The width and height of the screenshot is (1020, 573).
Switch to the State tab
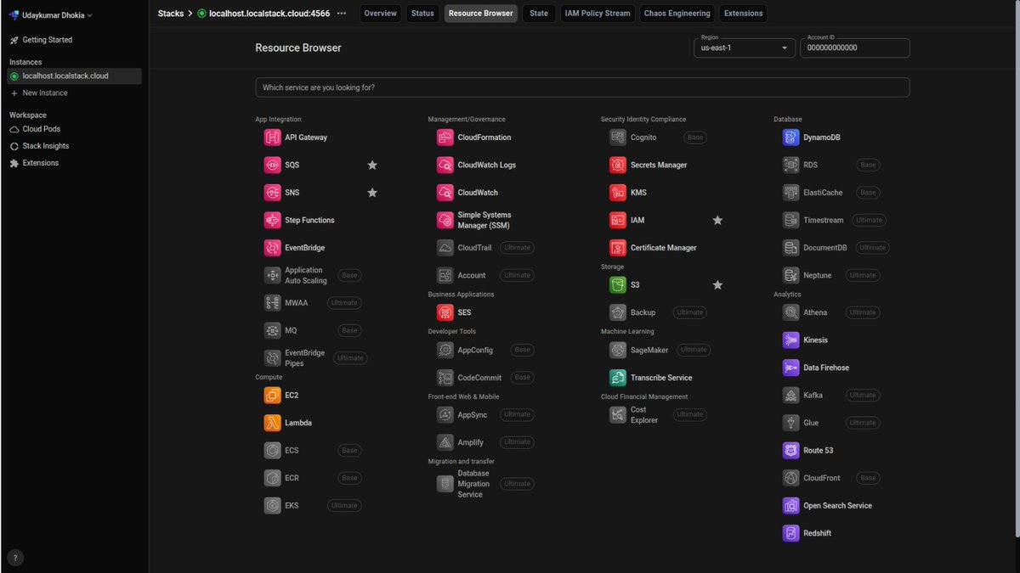(539, 14)
